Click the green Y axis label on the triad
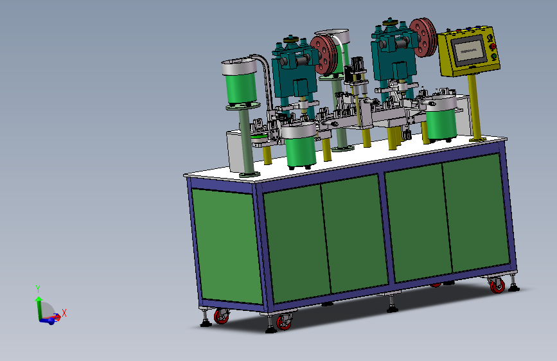The height and width of the screenshot is (361, 557). [x=38, y=289]
